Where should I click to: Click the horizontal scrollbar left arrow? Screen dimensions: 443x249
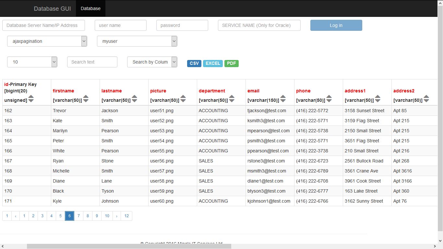tap(3, 246)
